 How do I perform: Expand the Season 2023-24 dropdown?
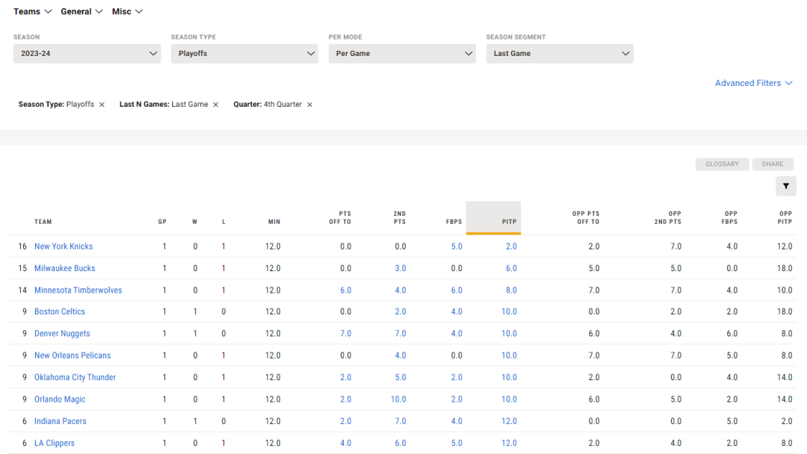click(x=87, y=54)
